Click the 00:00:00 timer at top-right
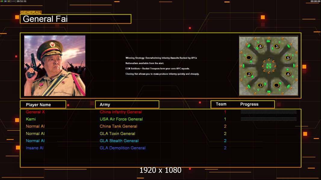The height and width of the screenshot is (180, 321). pos(316,1)
